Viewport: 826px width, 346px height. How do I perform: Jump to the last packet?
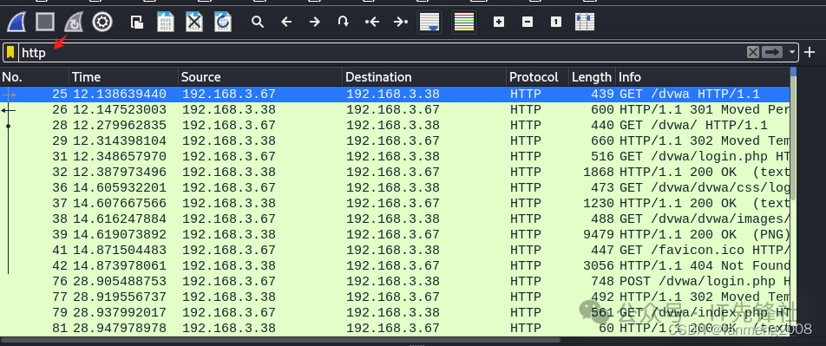(401, 23)
